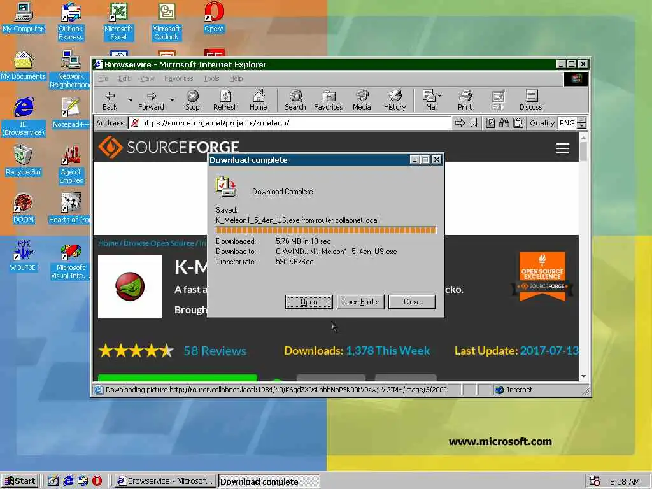Click the Stop toolbar button
Screen dimensions: 652x489
tap(192, 101)
